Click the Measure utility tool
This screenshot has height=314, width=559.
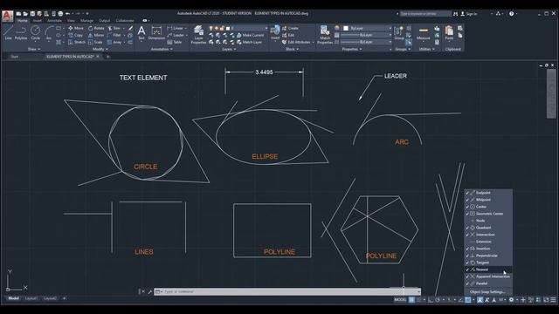(423, 33)
